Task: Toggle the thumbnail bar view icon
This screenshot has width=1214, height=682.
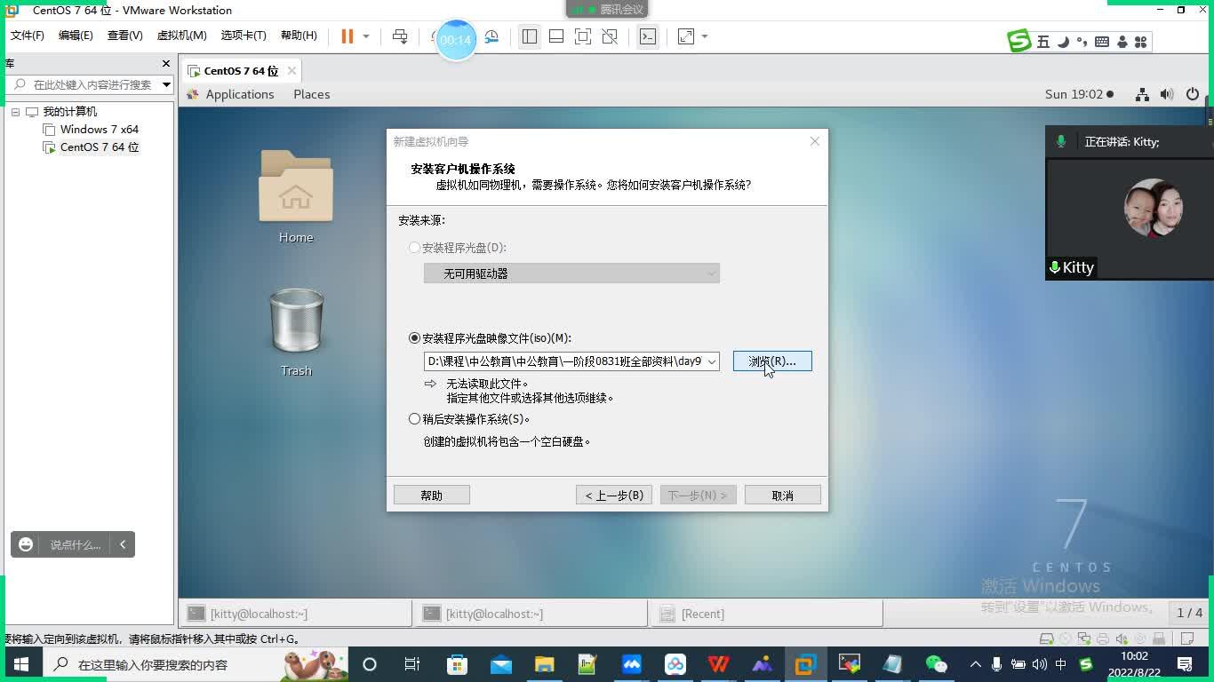Action: tap(556, 36)
